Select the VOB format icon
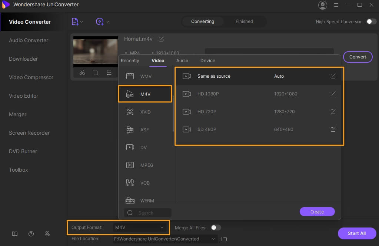Image resolution: width=379 pixels, height=246 pixels. 130,183
